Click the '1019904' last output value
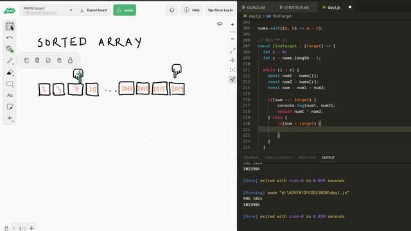 (x=251, y=205)
